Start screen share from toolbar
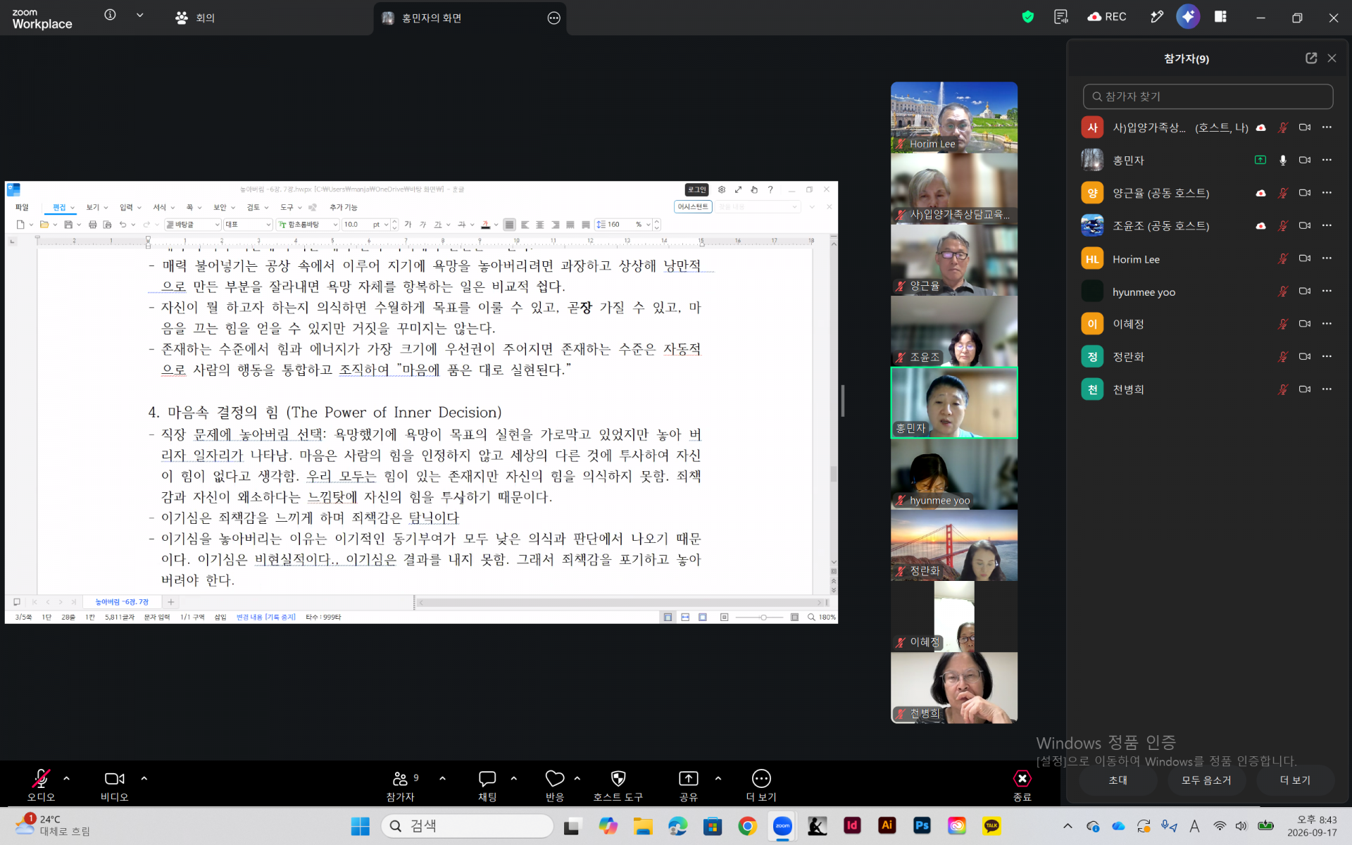The image size is (1352, 845). pyautogui.click(x=688, y=785)
